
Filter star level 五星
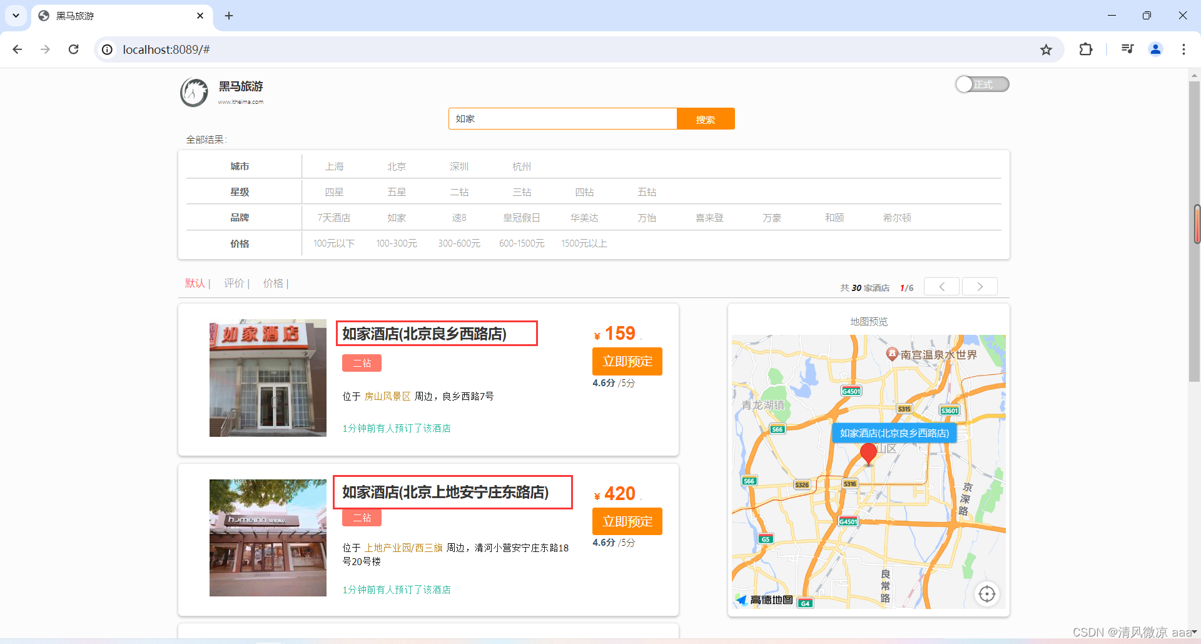click(x=397, y=192)
